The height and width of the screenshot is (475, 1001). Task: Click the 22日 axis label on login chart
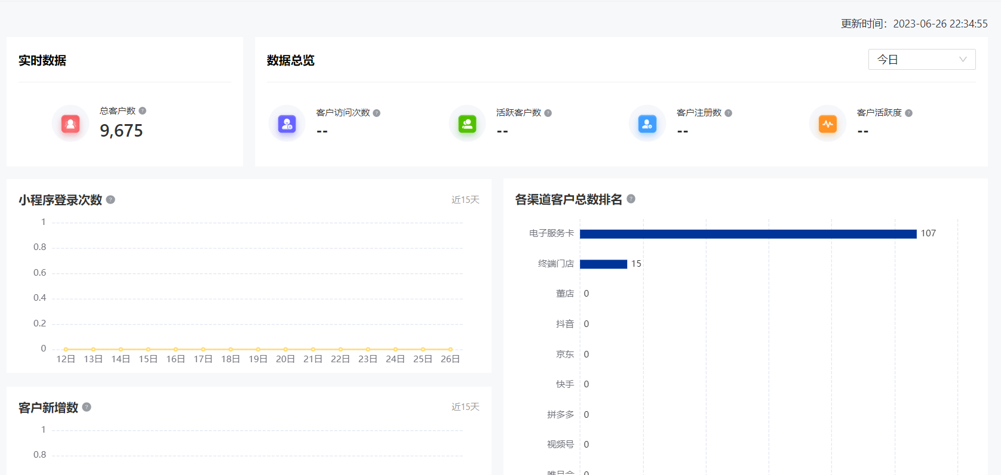[x=340, y=359]
